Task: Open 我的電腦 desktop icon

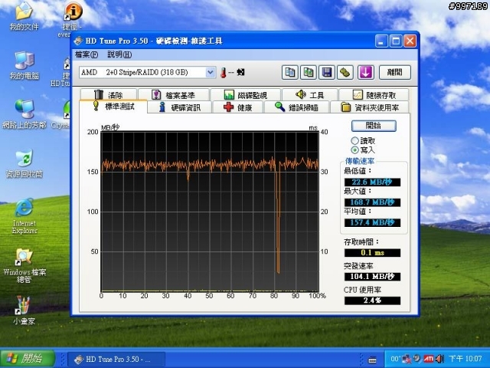Action: tap(24, 66)
